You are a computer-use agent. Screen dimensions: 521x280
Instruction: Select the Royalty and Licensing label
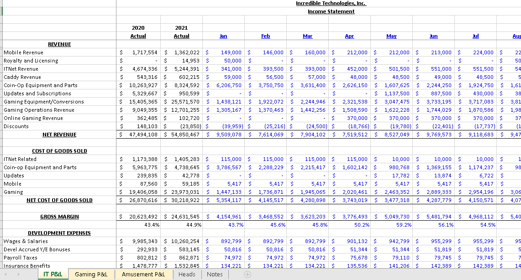31,61
